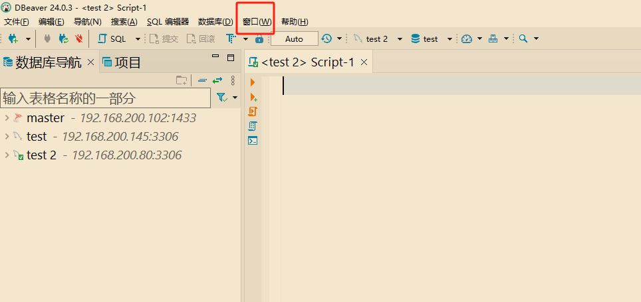Open the SQL 编辑器 menu
Screen dimensions: 641x302
[x=168, y=22]
